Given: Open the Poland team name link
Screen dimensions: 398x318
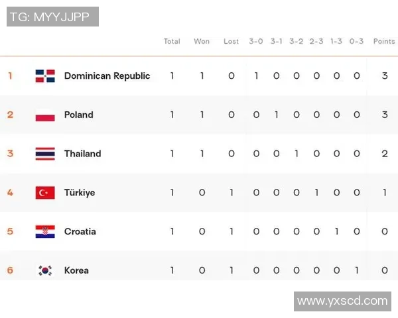Looking at the screenshot, I should coord(78,115).
